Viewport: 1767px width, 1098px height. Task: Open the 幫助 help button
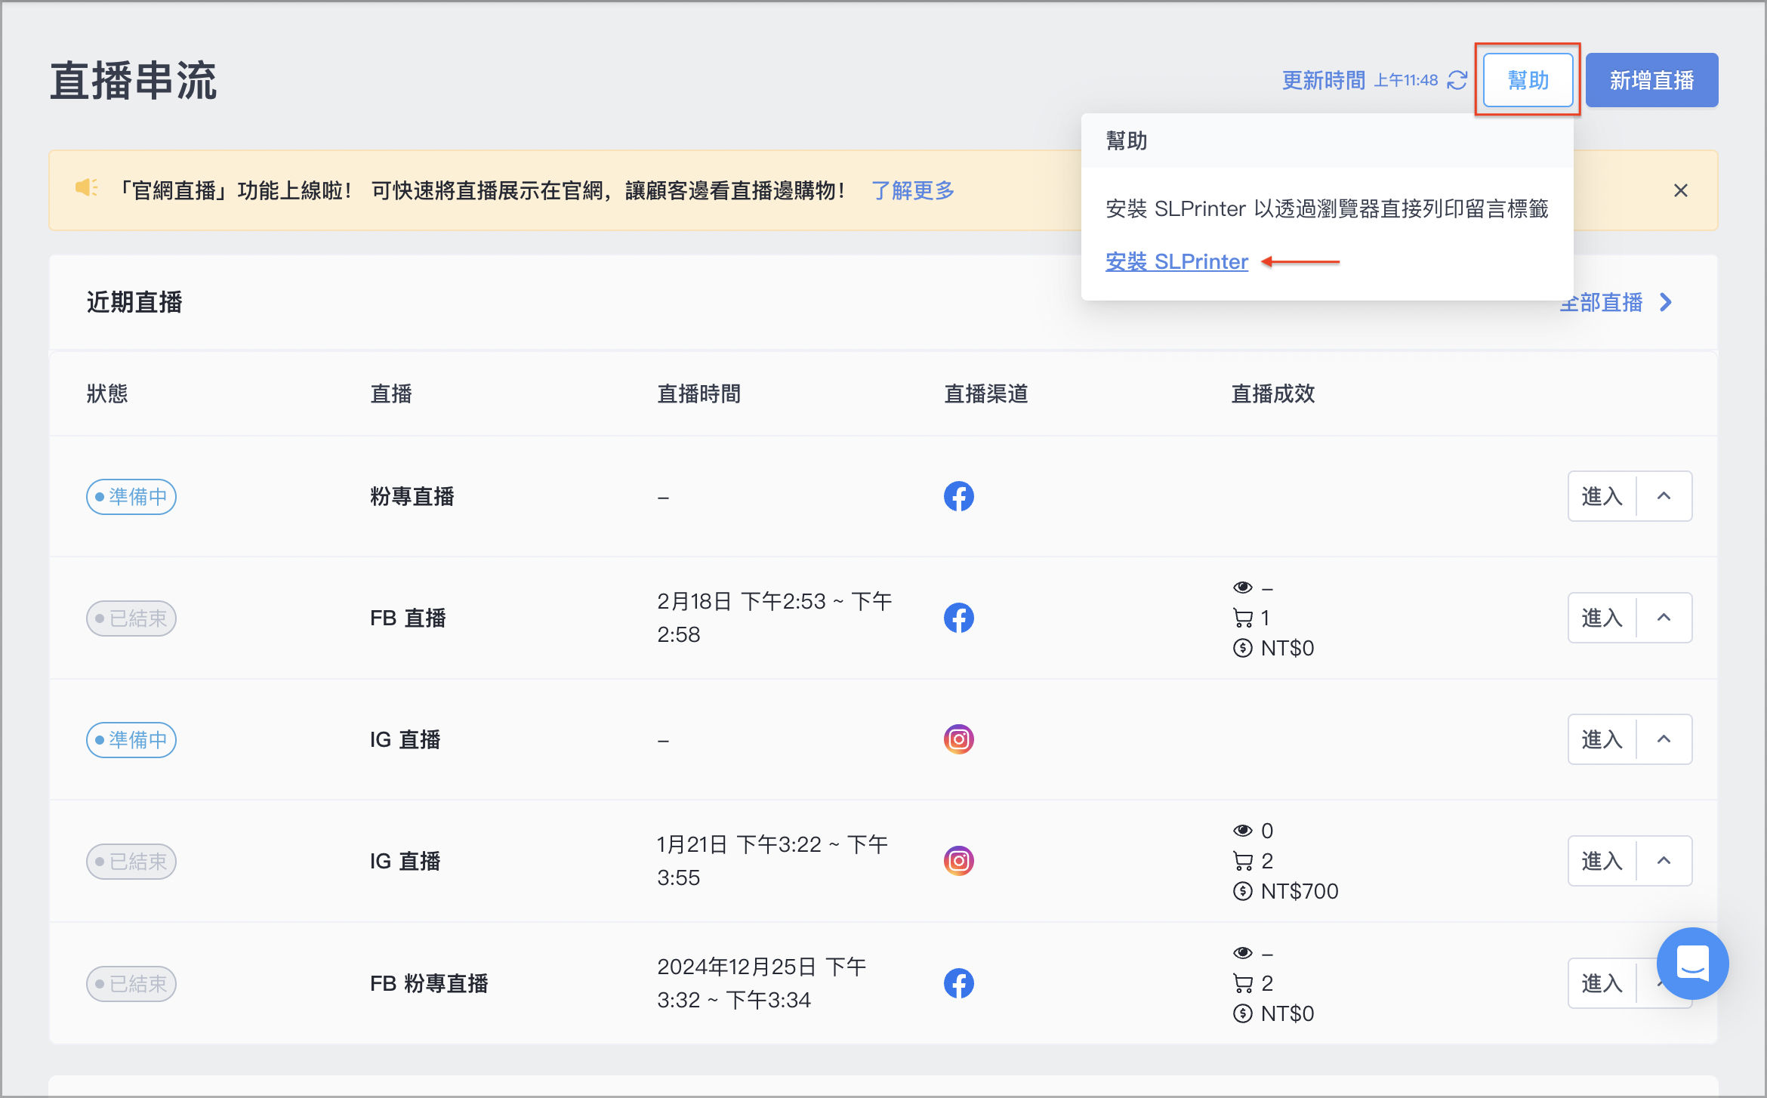pyautogui.click(x=1528, y=80)
